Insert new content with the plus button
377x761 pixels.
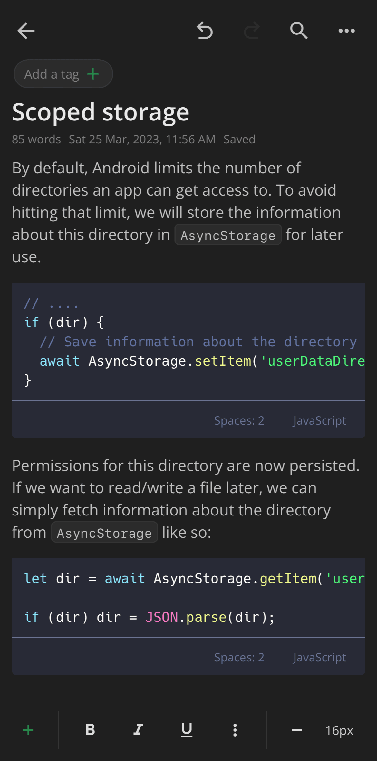coord(27,730)
